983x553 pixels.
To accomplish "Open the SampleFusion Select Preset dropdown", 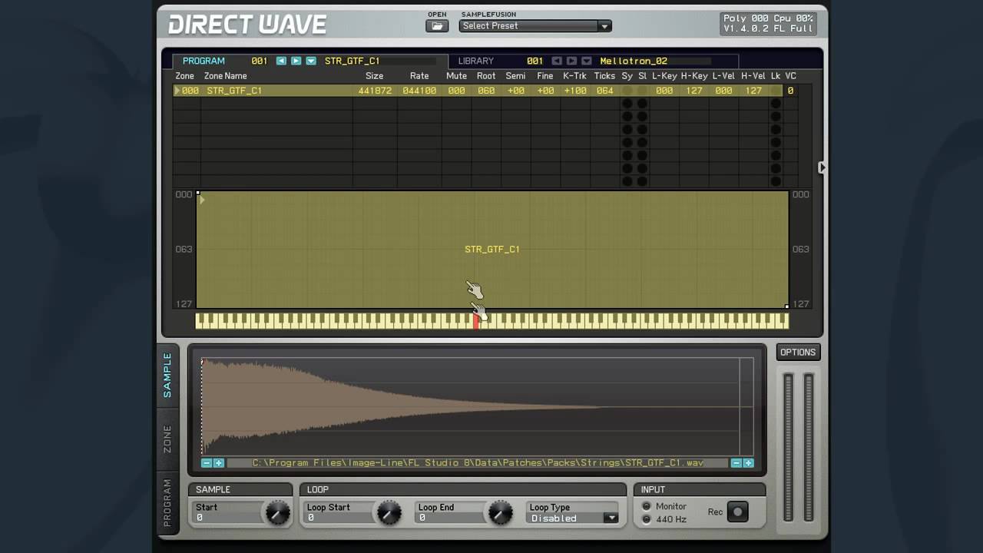I will coord(535,26).
